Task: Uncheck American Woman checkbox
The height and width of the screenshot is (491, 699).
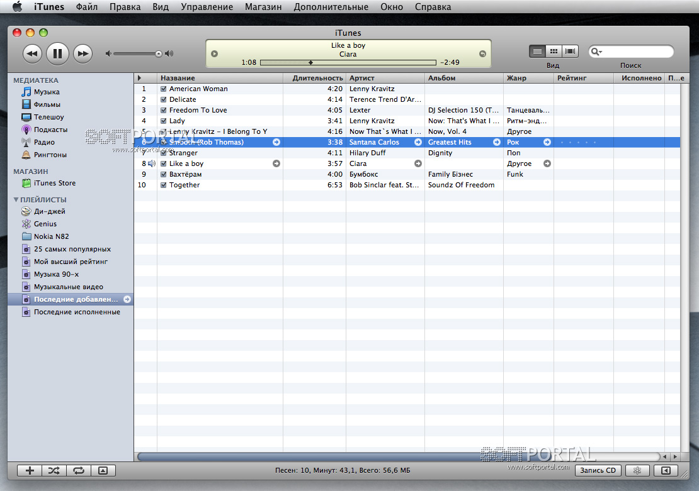Action: 164,89
